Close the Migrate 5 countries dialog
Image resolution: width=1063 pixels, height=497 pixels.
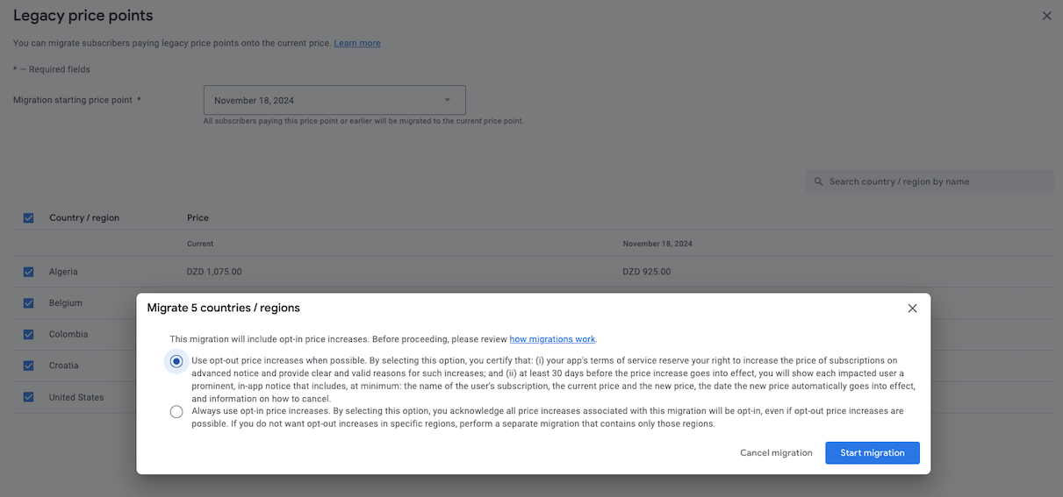point(912,309)
